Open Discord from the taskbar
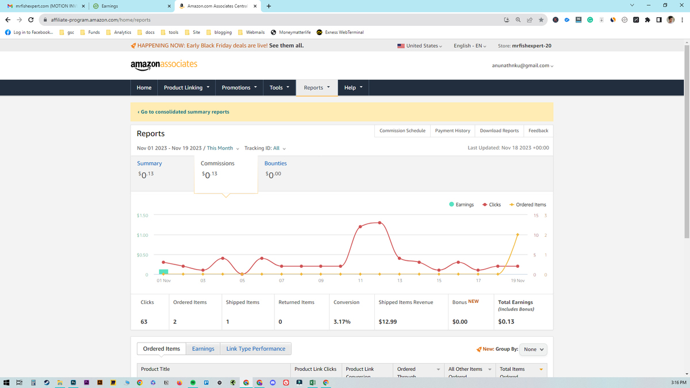This screenshot has height=388, width=690. (x=273, y=382)
